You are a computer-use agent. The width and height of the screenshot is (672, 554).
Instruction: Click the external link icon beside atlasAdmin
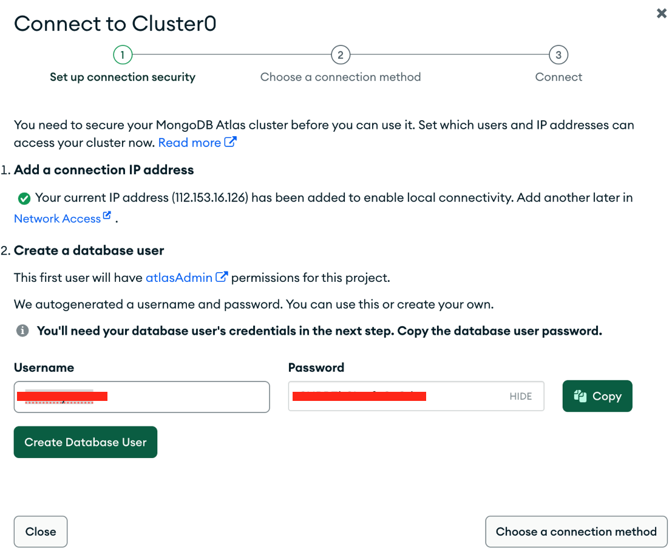pos(222,277)
